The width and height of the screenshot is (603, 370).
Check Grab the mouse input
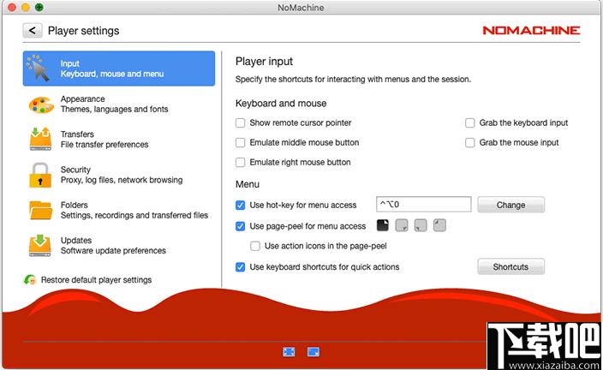coord(470,143)
